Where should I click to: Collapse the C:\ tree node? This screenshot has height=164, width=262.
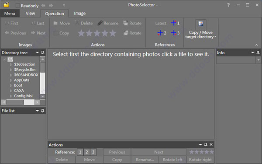[x=4, y=59]
